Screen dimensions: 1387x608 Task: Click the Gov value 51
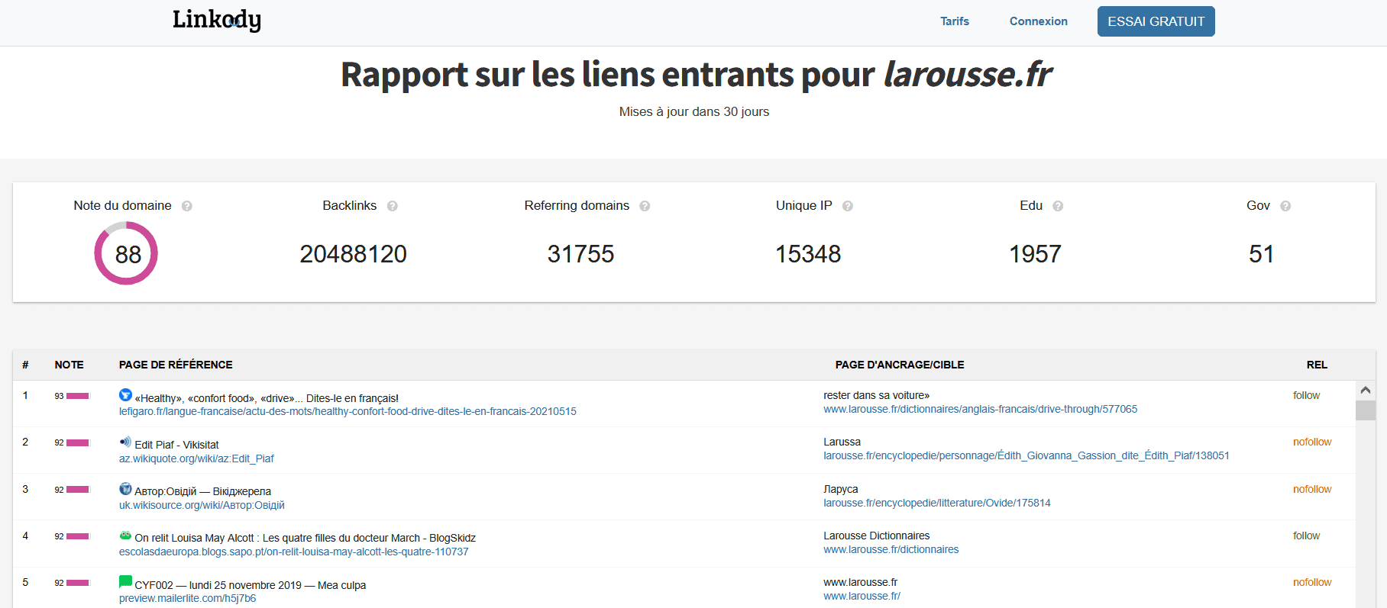pyautogui.click(x=1261, y=254)
